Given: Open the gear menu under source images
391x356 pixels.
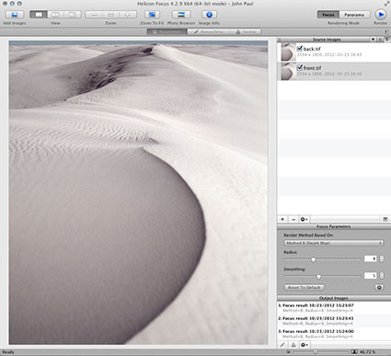Looking at the screenshot, I should (304, 219).
